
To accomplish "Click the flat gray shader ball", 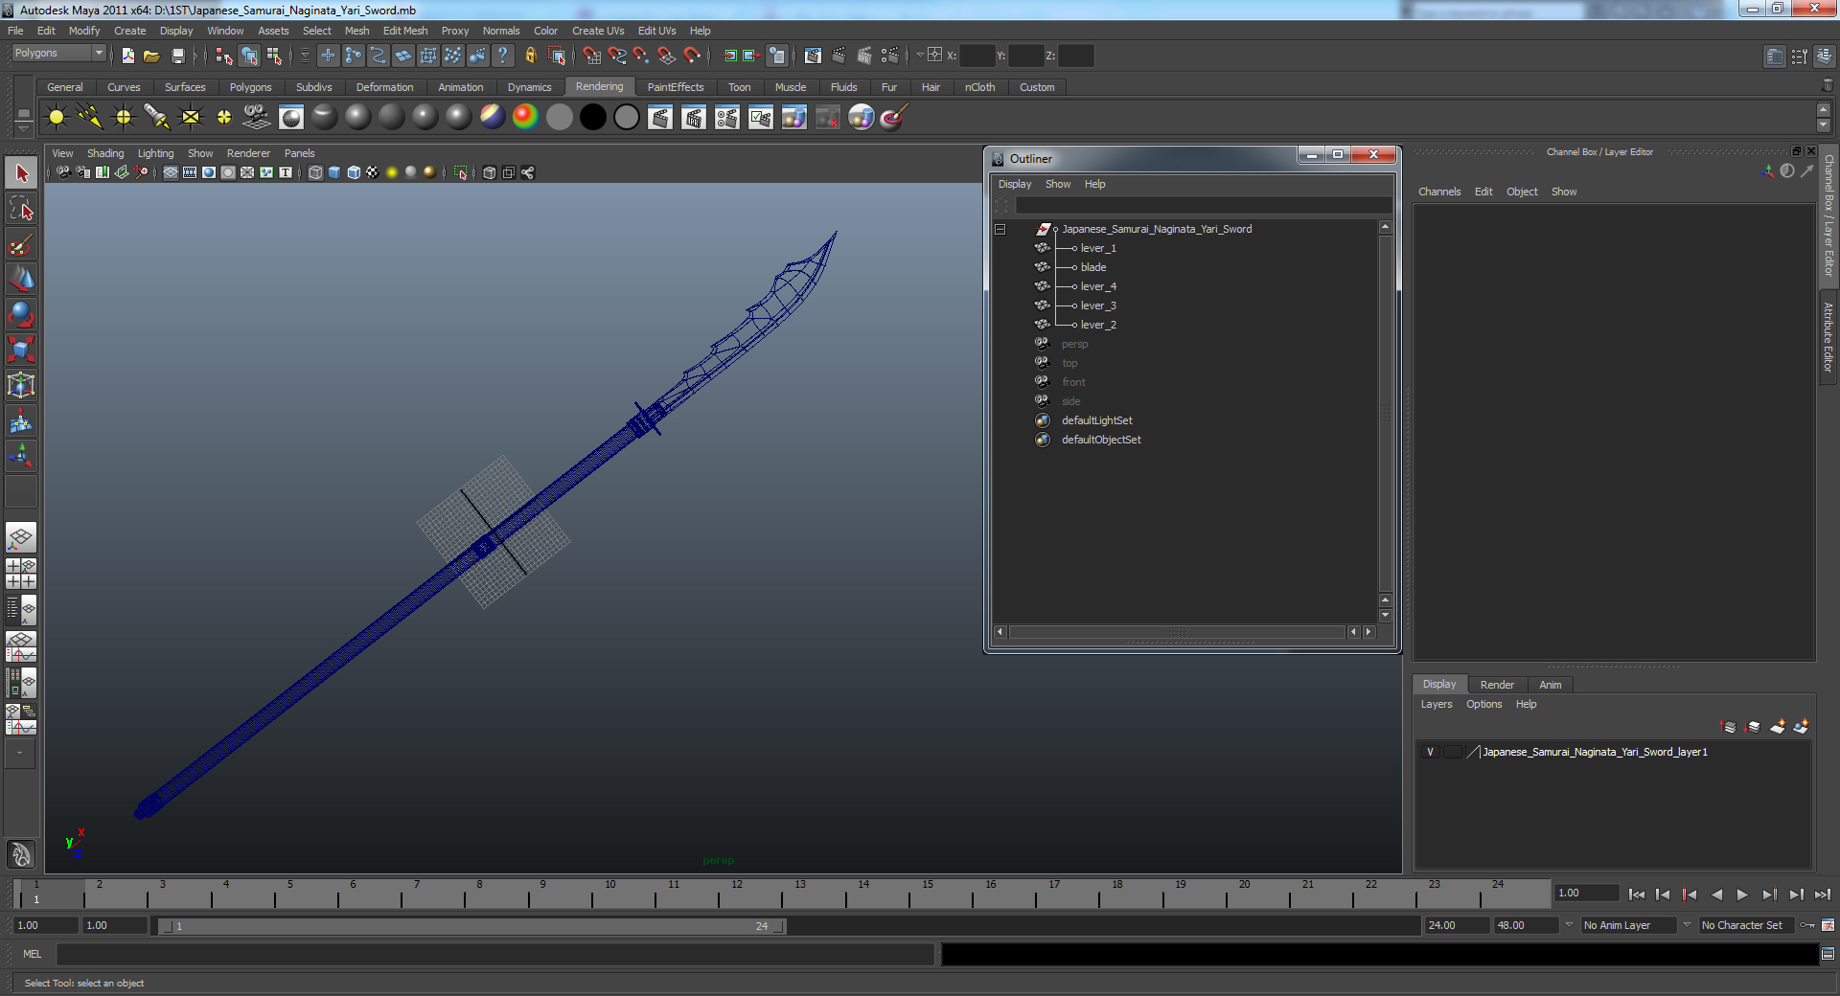I will coord(559,118).
